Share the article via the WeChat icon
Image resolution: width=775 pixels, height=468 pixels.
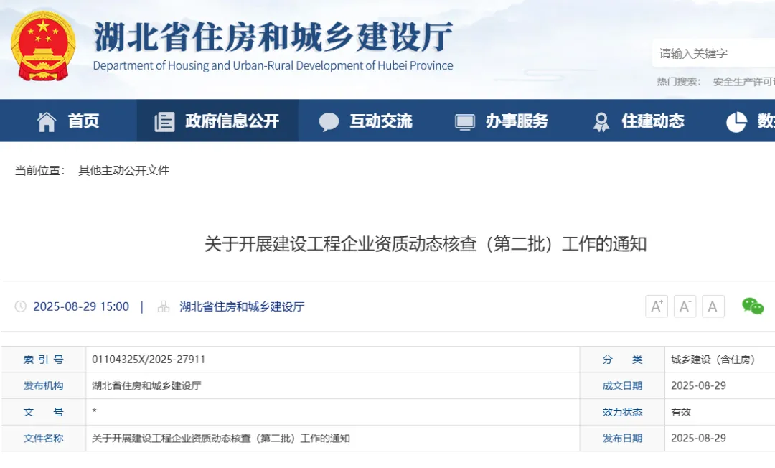753,306
